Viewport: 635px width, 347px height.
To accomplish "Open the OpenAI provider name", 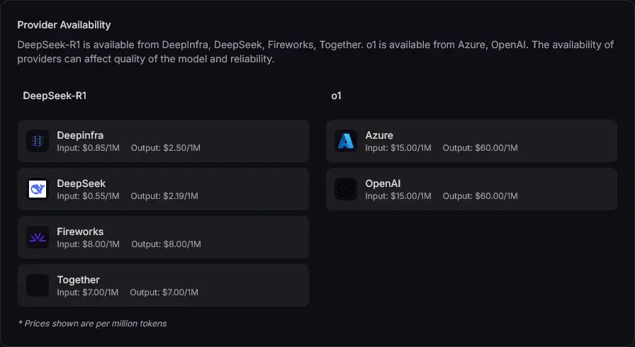I will (x=383, y=183).
